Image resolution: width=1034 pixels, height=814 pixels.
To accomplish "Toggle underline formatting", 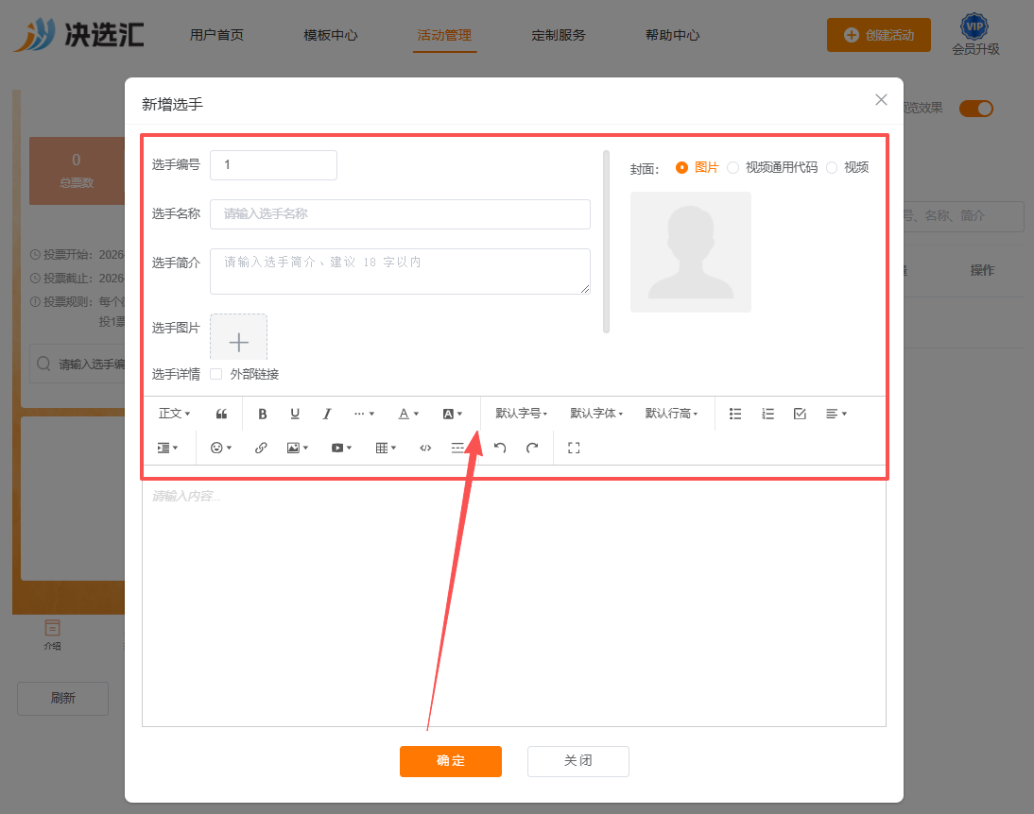I will click(295, 414).
